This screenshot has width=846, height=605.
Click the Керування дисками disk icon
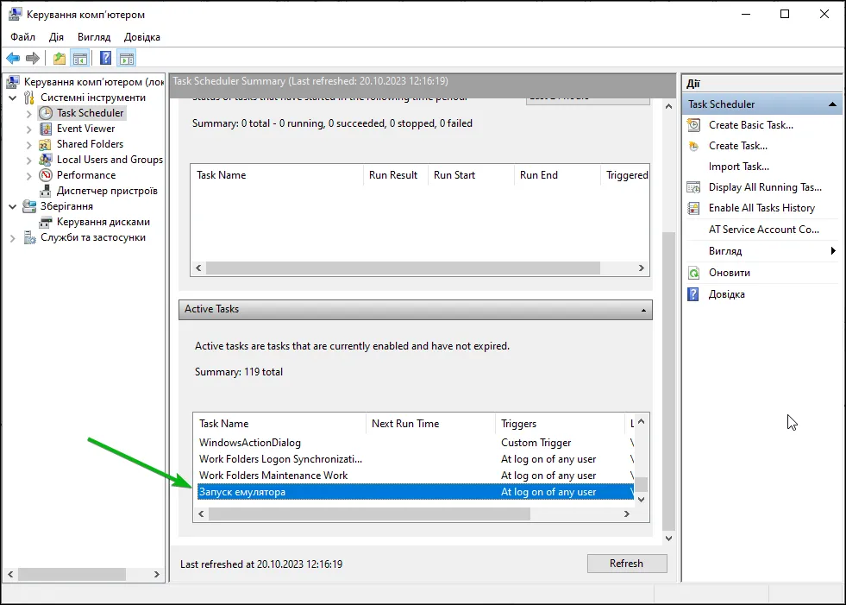tap(46, 222)
